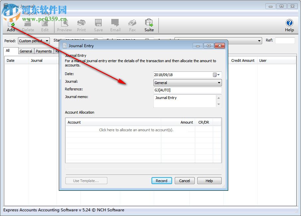Open print Preview from the toolbar
The width and height of the screenshot is (301, 216).
[x=64, y=25]
